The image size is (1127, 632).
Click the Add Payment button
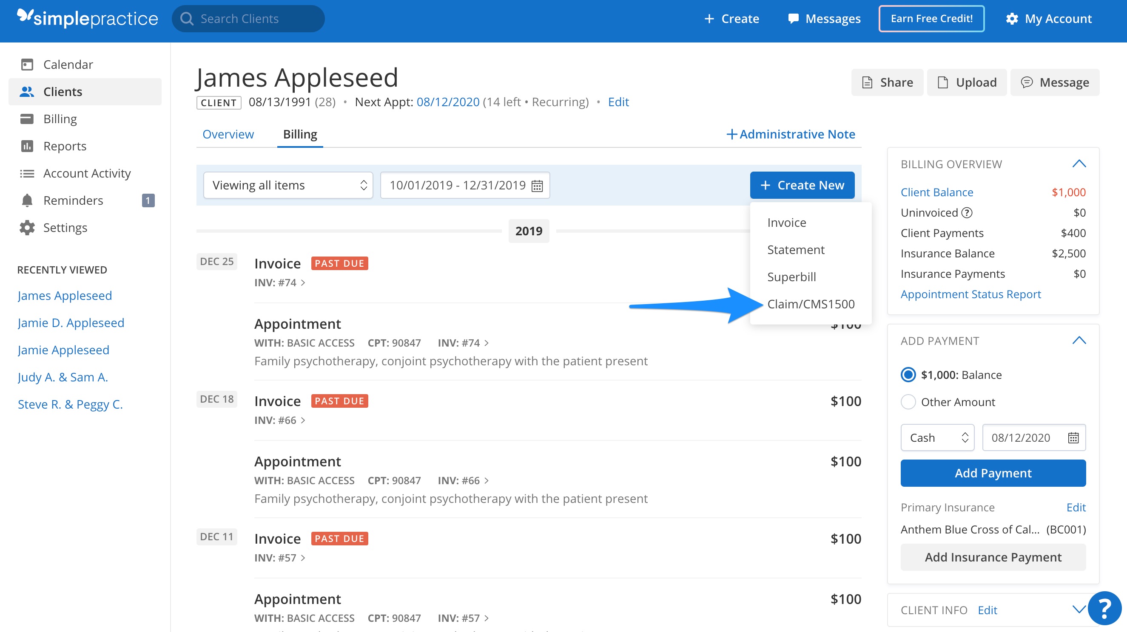pyautogui.click(x=993, y=473)
